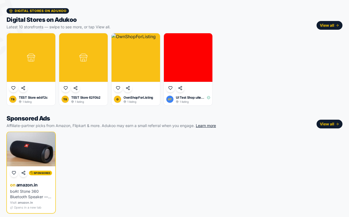Open TEST Store eddf2c name link
The image size is (349, 217).
click(x=33, y=98)
